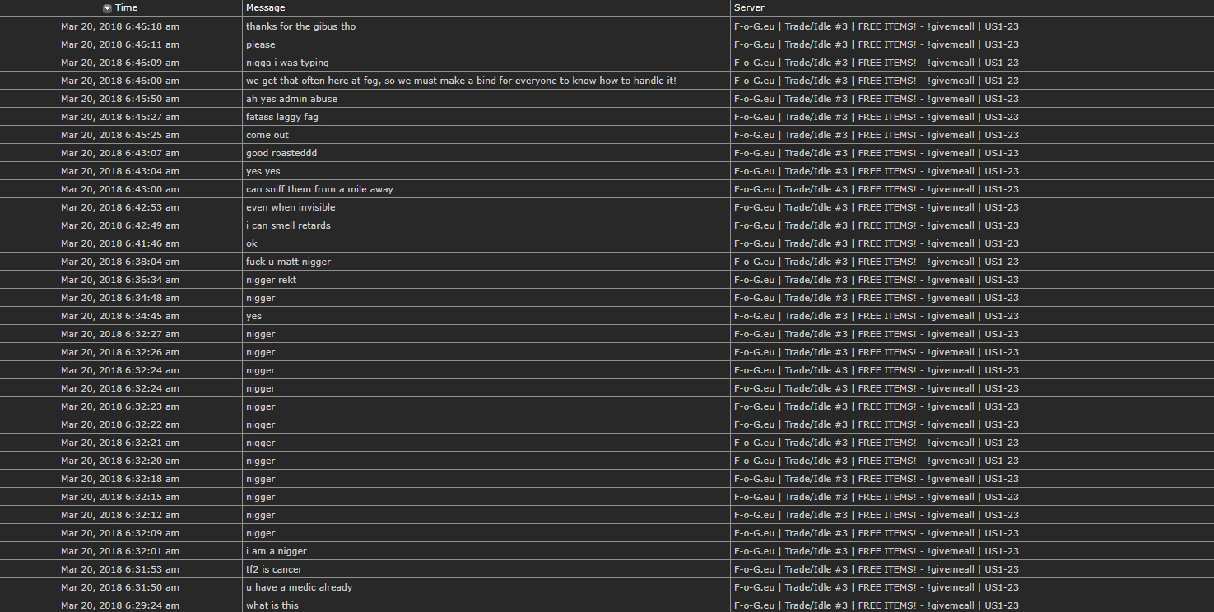Click the "come out" message row

coord(267,135)
